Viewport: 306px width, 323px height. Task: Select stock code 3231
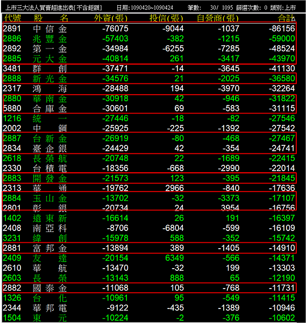click(12, 238)
